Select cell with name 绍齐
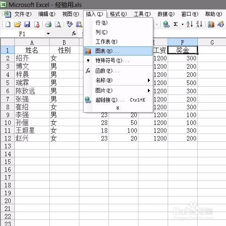226x226 pixels. tap(32, 58)
